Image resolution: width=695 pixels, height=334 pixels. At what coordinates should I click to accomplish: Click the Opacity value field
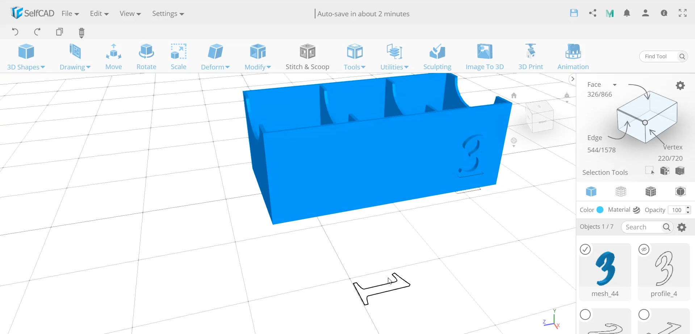[x=677, y=210]
